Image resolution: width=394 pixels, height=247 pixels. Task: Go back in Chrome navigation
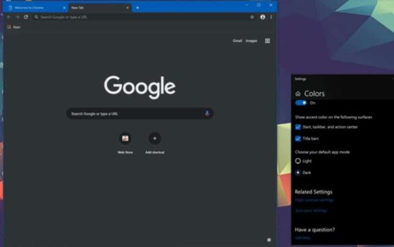[9, 17]
